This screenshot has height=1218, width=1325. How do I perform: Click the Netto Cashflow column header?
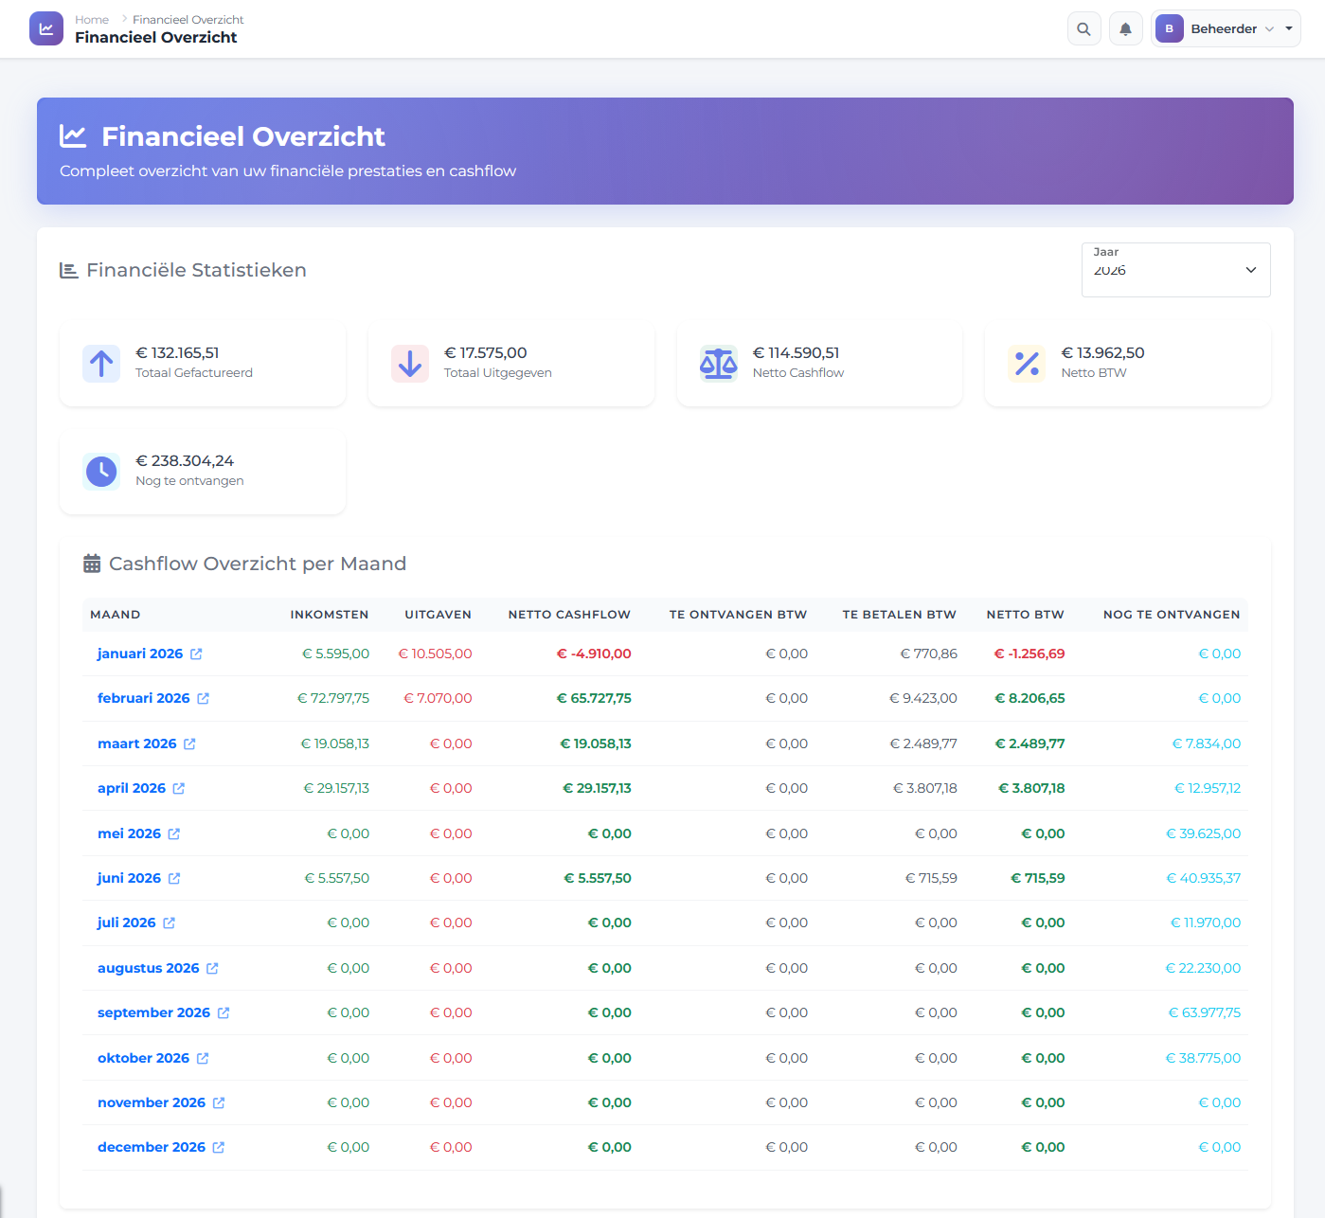click(568, 615)
